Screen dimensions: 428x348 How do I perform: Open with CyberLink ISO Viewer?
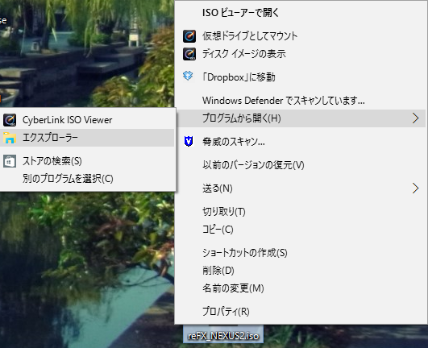[87, 120]
